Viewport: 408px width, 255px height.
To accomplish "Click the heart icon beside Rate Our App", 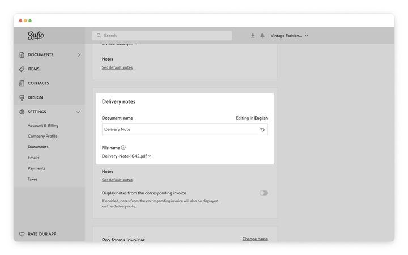I will (22, 234).
